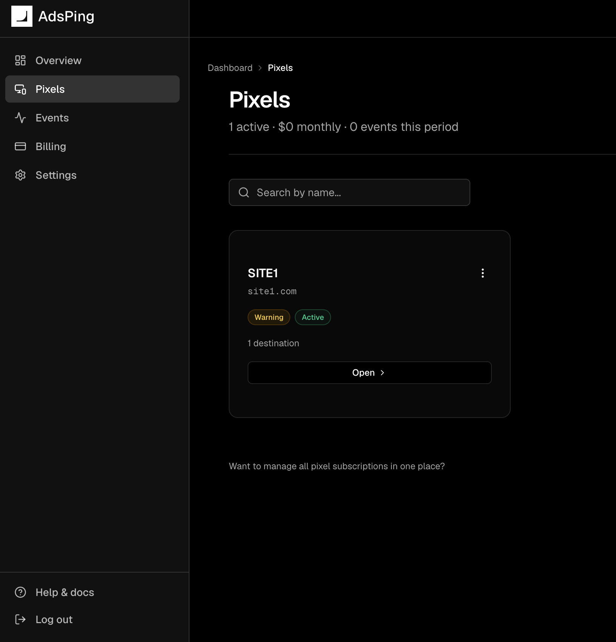Click the Events activity icon
The image size is (616, 642).
click(20, 118)
